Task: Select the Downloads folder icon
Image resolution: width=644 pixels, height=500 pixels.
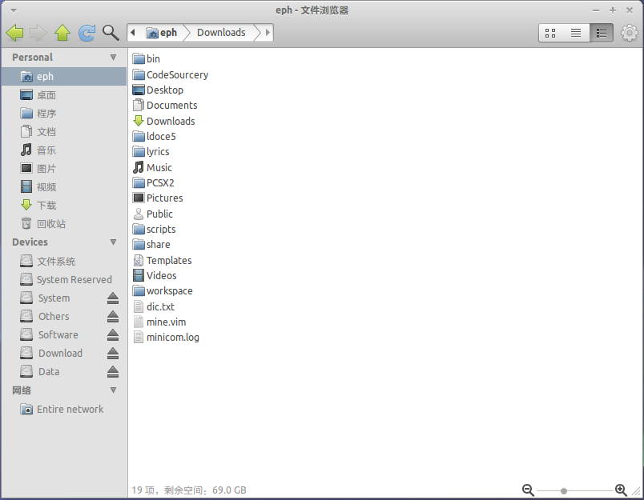Action: 139,121
